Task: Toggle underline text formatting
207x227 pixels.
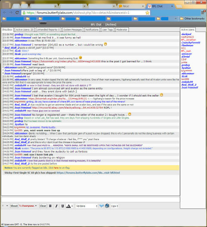Action: coord(63,206)
